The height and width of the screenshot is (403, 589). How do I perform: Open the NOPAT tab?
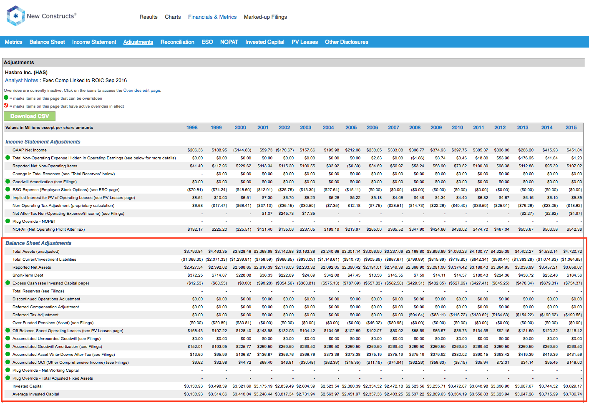tap(229, 42)
